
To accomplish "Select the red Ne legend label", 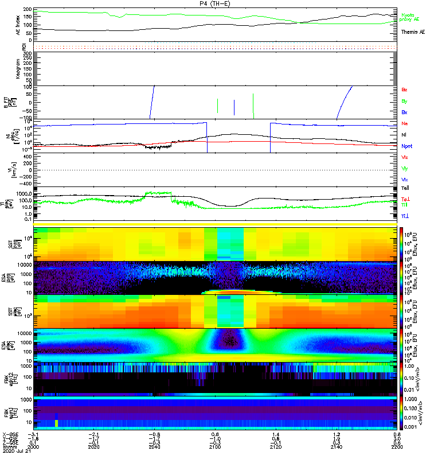I will (405, 123).
